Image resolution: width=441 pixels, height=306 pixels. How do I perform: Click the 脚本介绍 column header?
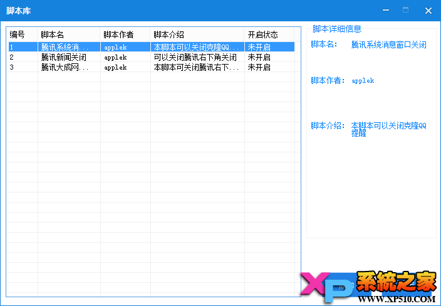click(x=197, y=34)
